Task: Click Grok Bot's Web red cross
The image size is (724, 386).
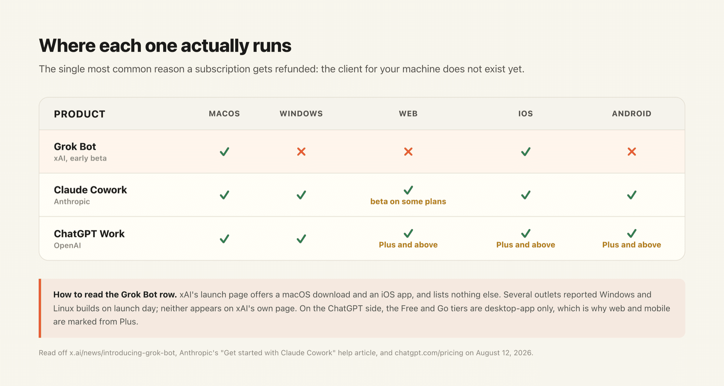Action: (408, 151)
